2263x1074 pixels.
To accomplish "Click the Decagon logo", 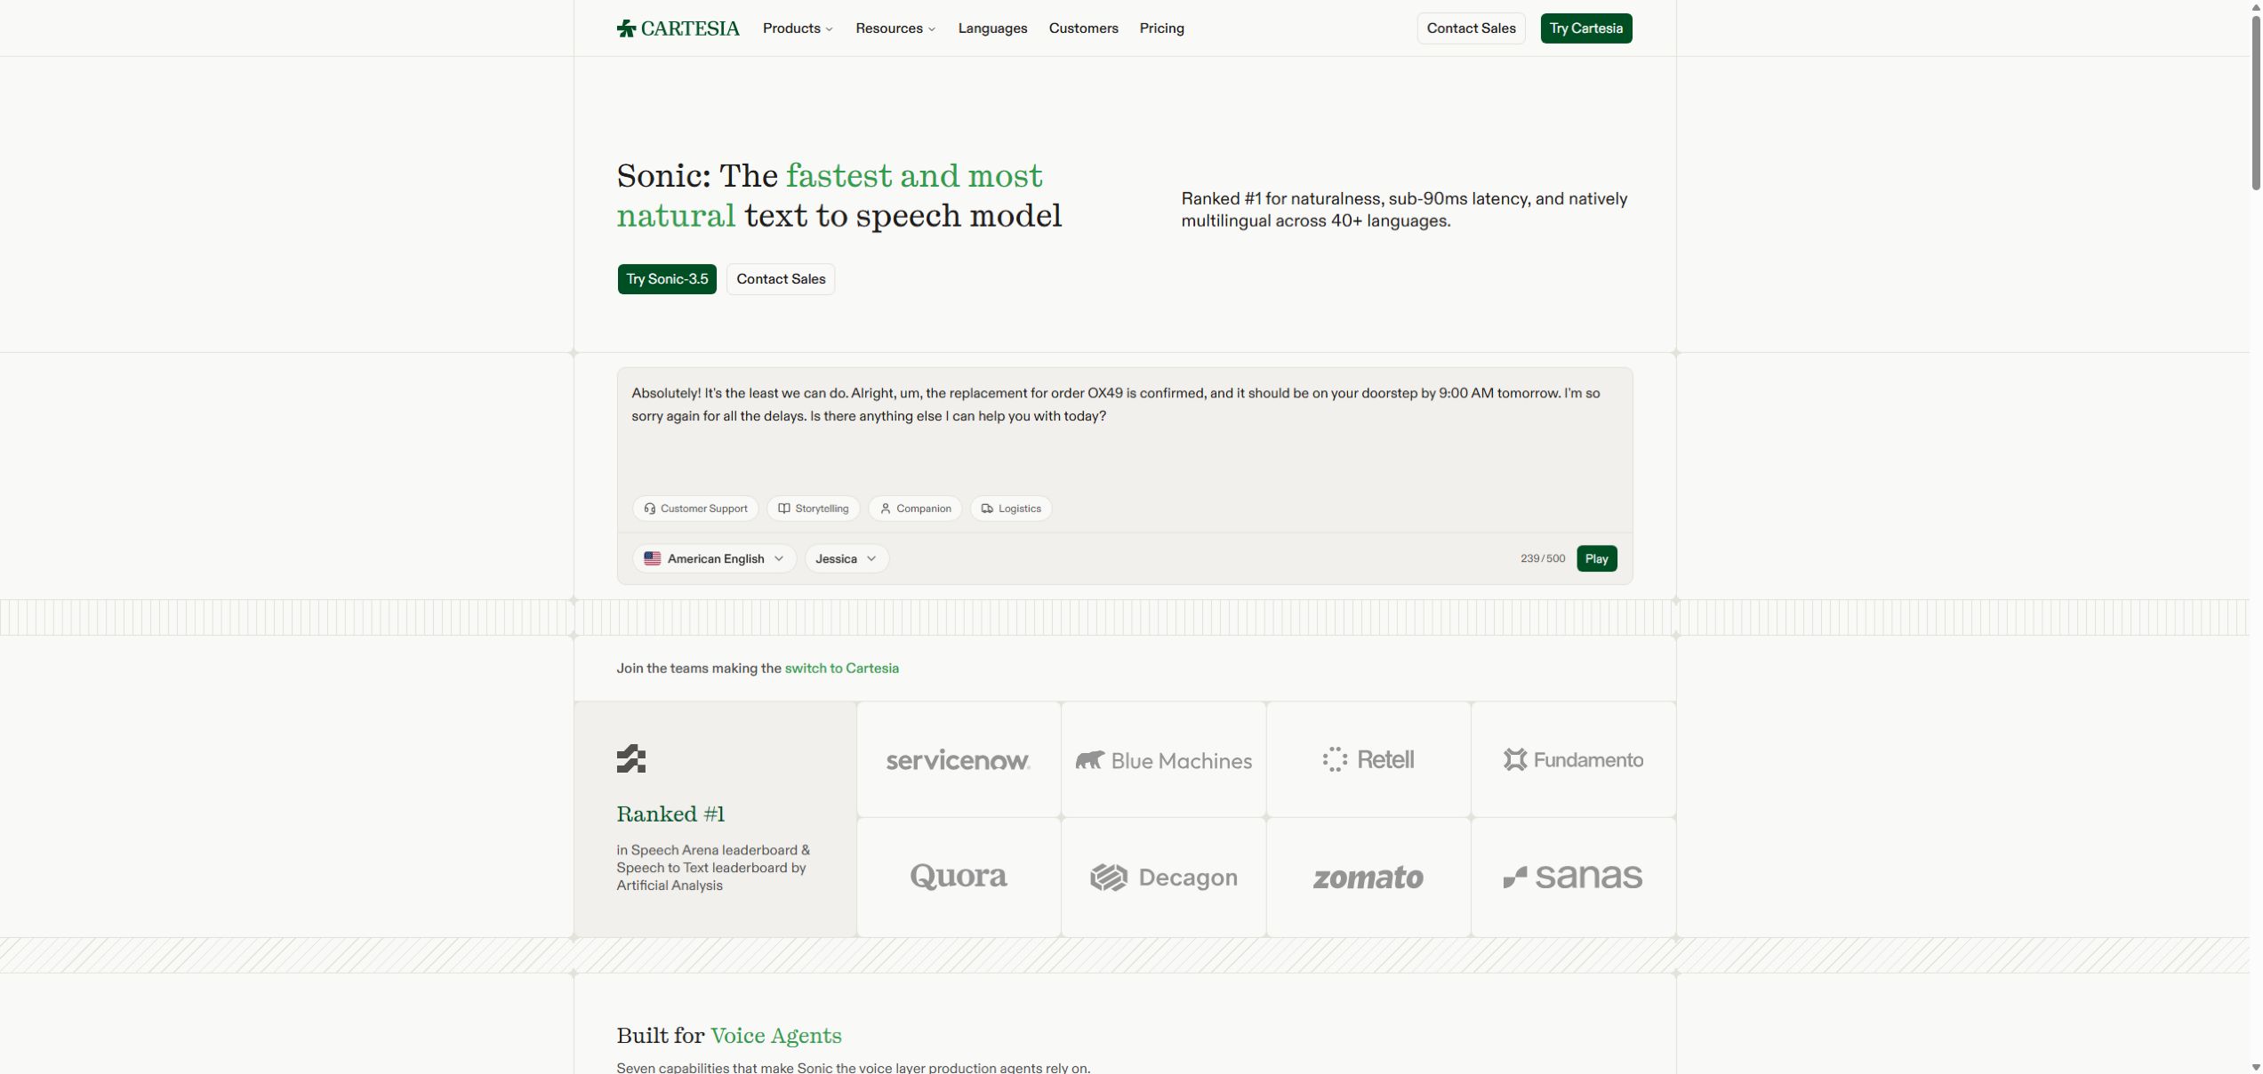I will pyautogui.click(x=1163, y=878).
